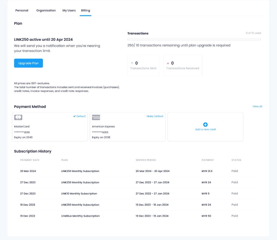
Task: Click the transactions usage progress bar
Action: (x=194, y=39)
